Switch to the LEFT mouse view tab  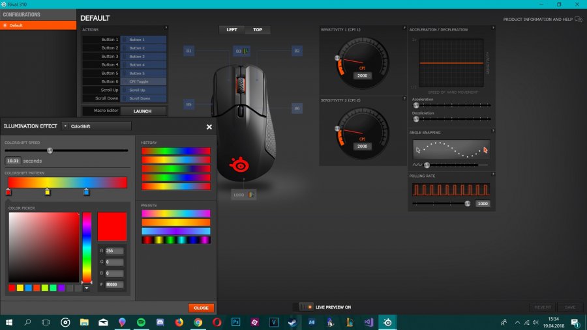tap(232, 29)
